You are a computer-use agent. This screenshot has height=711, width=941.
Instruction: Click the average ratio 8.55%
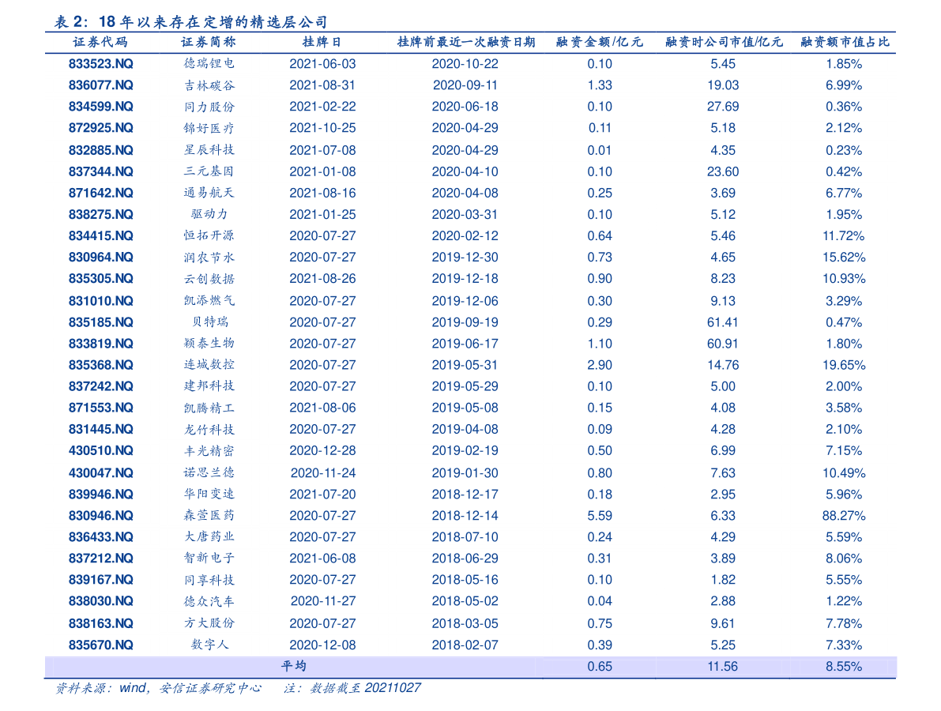[x=844, y=667]
